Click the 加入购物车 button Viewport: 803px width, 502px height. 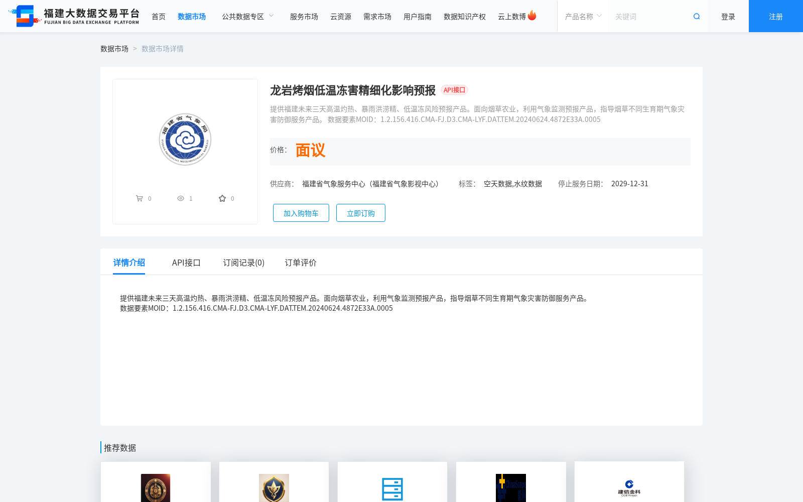tap(301, 213)
